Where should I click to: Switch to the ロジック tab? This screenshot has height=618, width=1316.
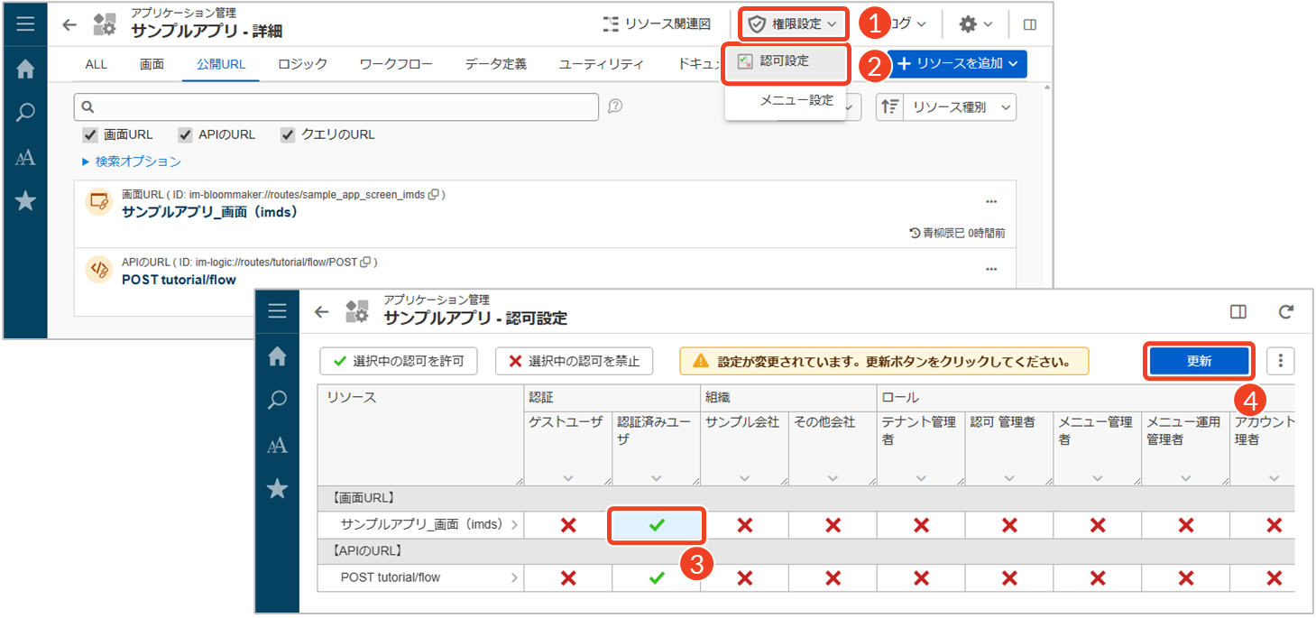(302, 64)
